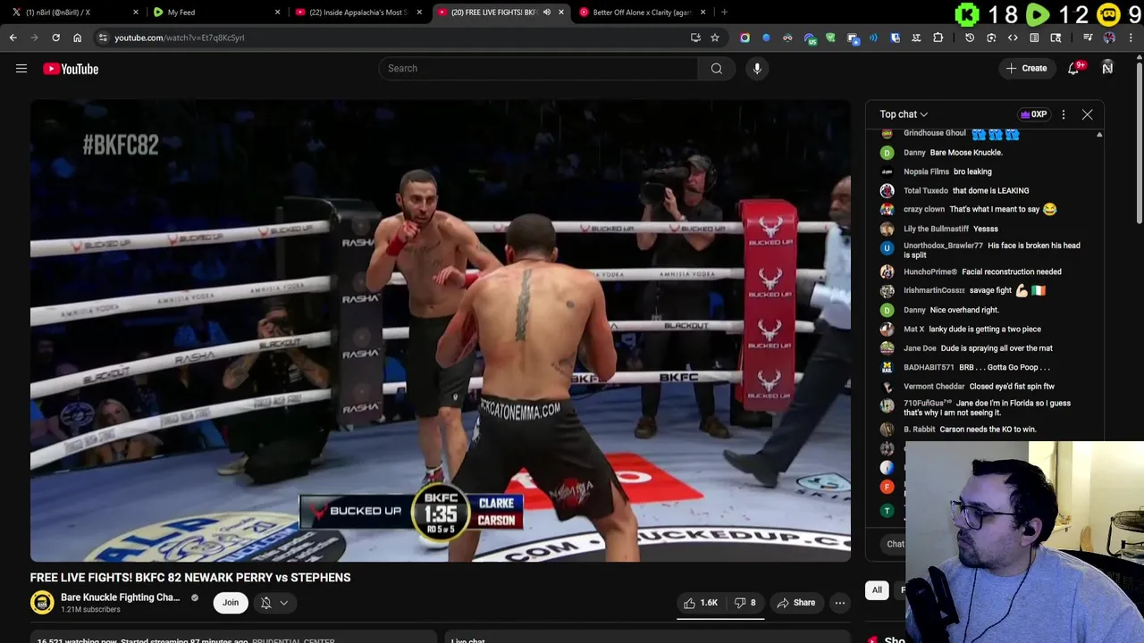This screenshot has height=643, width=1144.
Task: Go to YouTube home via logo
Action: click(x=71, y=69)
